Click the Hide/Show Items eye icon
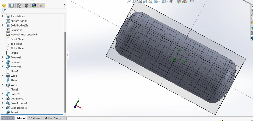The height and width of the screenshot is (121, 253). pos(171,2)
